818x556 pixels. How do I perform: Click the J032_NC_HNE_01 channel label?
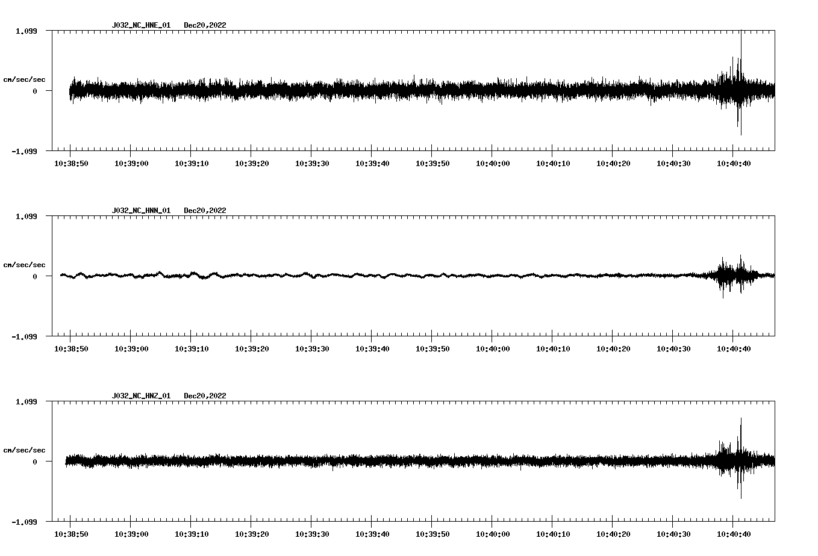click(141, 25)
